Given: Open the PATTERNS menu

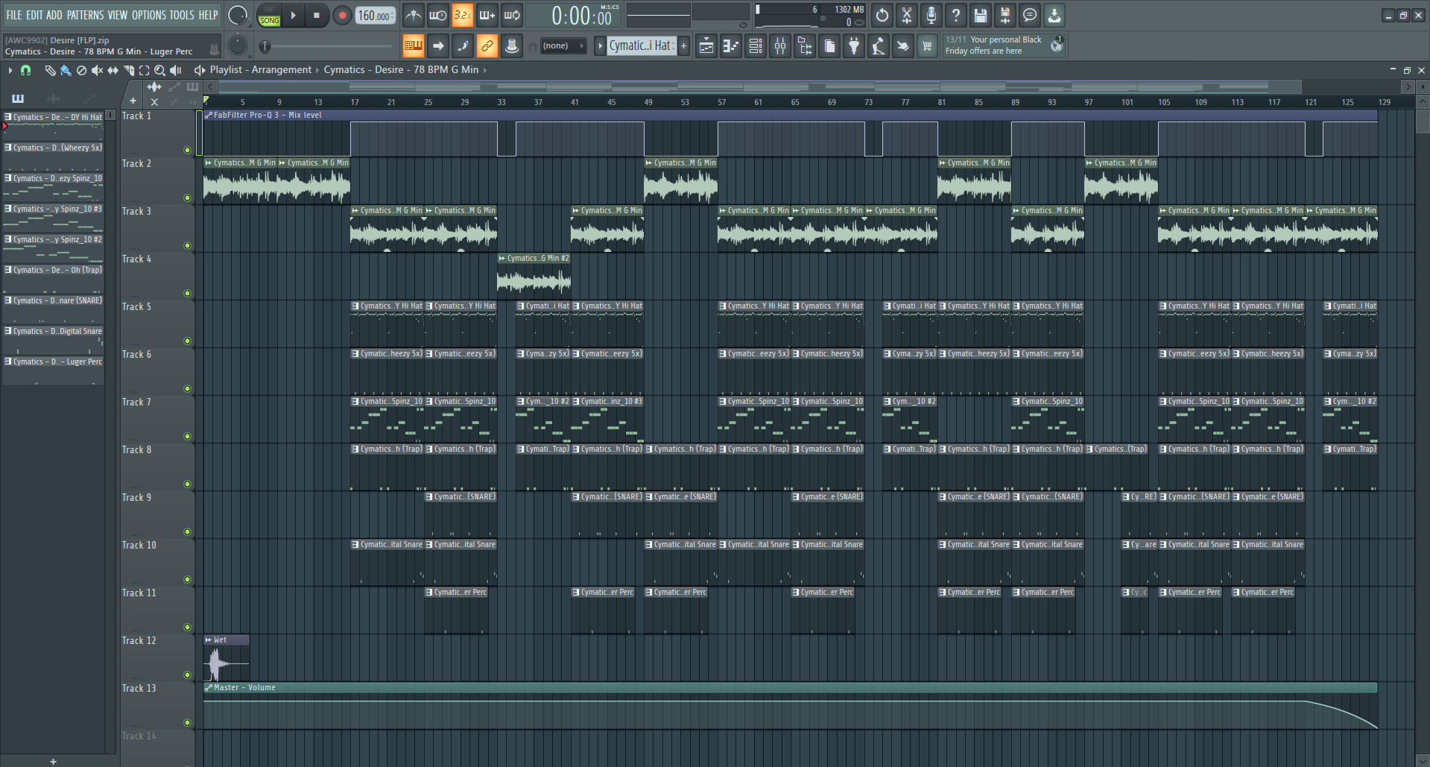Looking at the screenshot, I should 85,15.
